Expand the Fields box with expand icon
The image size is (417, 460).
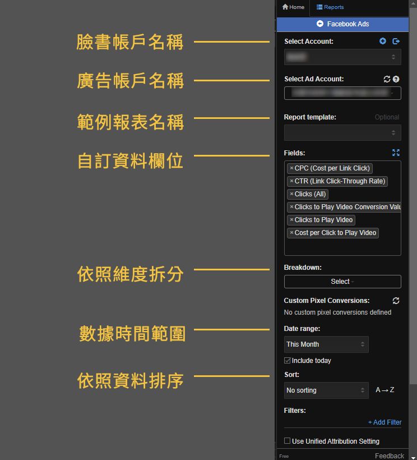[396, 153]
